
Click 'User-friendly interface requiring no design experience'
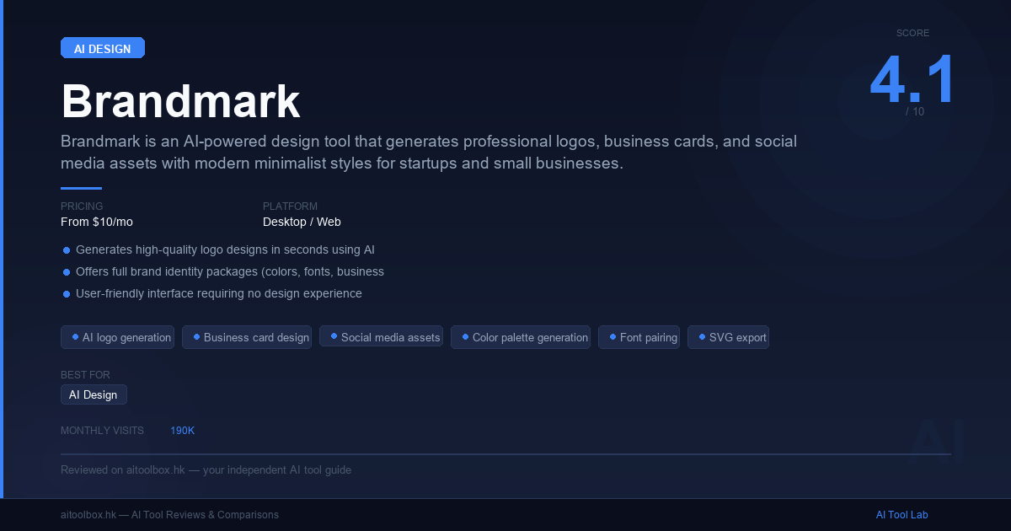[x=219, y=293]
